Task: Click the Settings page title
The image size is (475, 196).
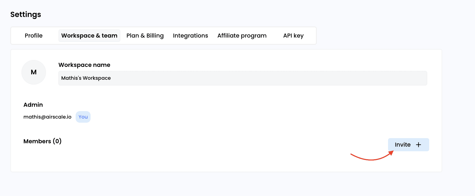Action: pyautogui.click(x=26, y=14)
